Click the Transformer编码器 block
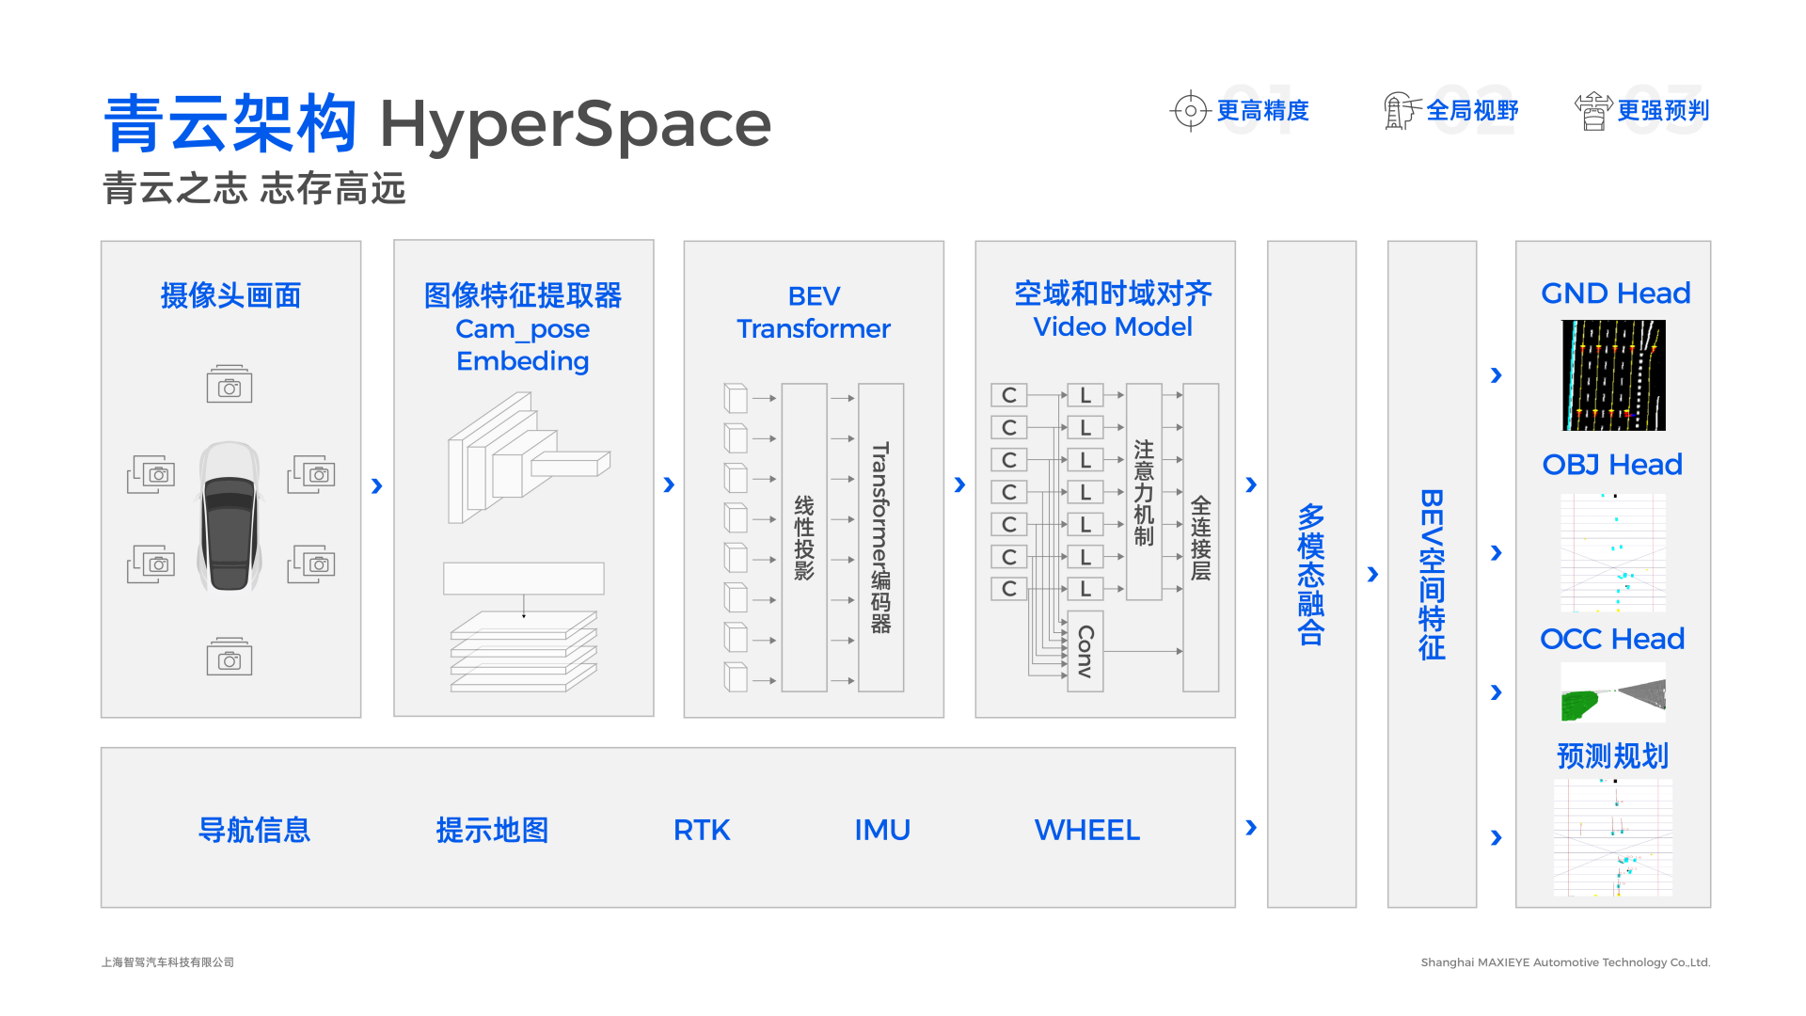 pos(880,537)
